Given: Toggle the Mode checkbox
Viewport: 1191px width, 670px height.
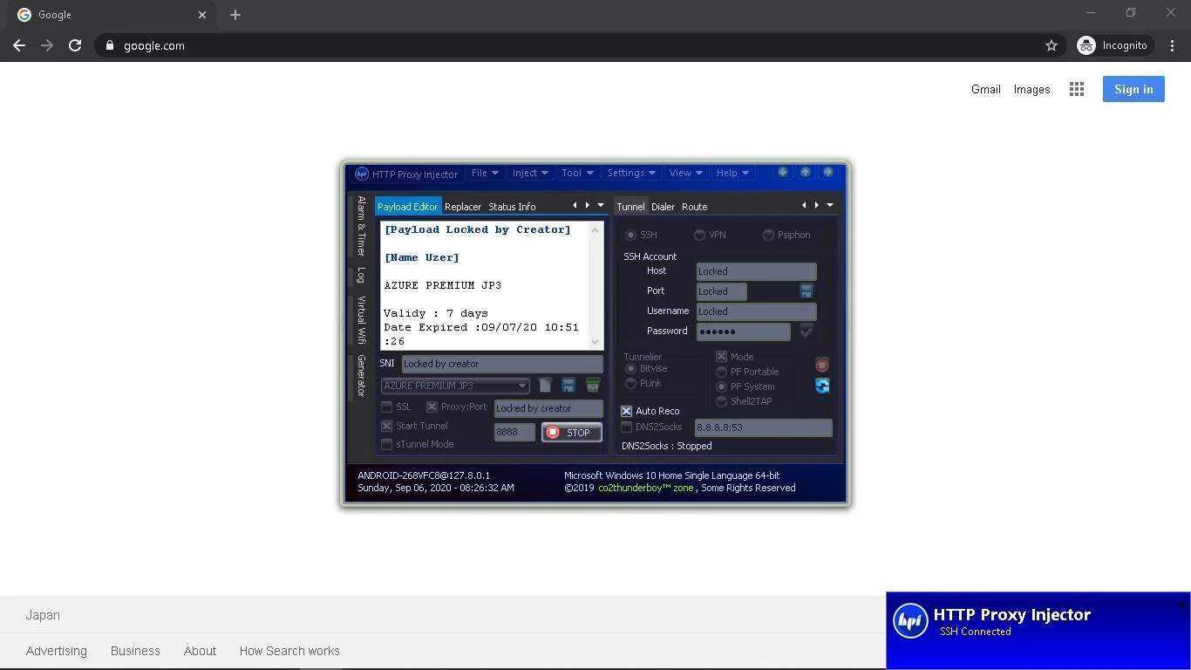Looking at the screenshot, I should pyautogui.click(x=721, y=357).
